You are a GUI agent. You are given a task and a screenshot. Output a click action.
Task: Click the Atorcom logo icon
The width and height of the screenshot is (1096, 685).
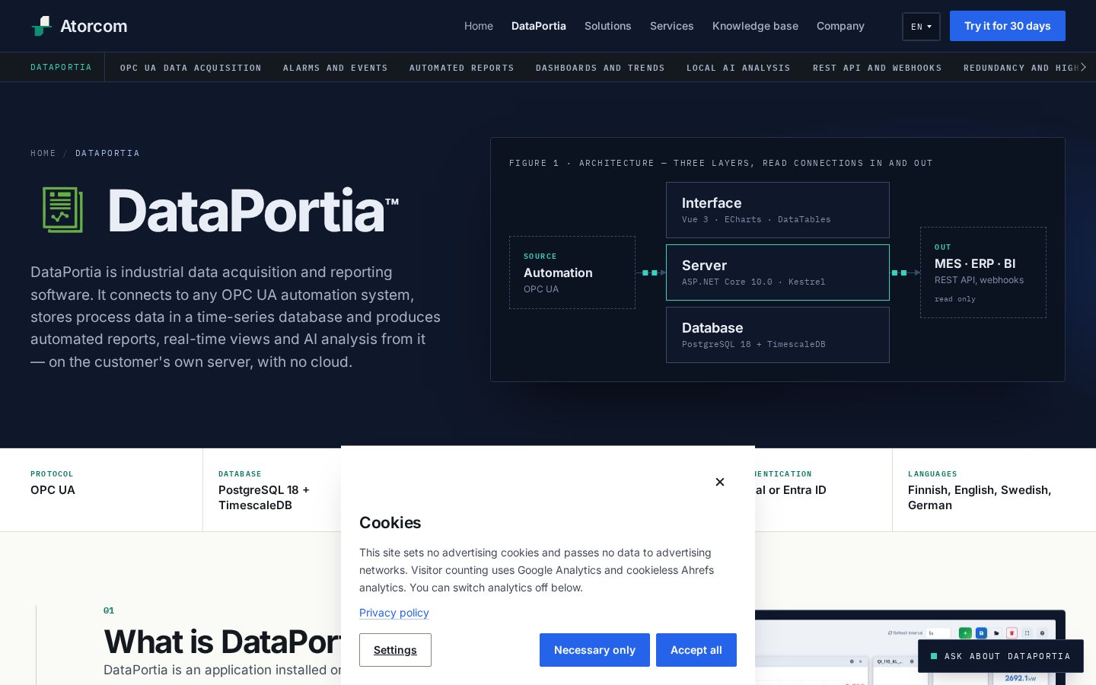pyautogui.click(x=41, y=26)
